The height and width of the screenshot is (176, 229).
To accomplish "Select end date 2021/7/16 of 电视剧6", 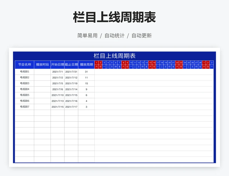I will (71, 101).
